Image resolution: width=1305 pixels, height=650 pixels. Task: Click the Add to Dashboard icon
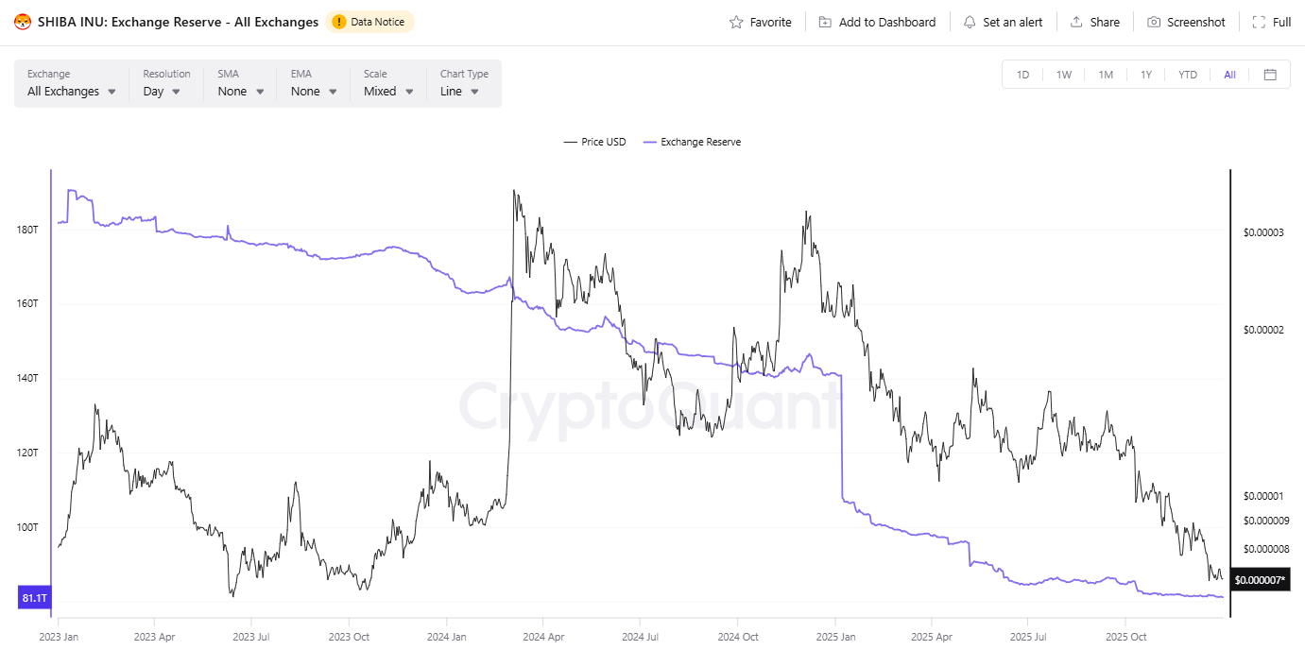(x=825, y=22)
